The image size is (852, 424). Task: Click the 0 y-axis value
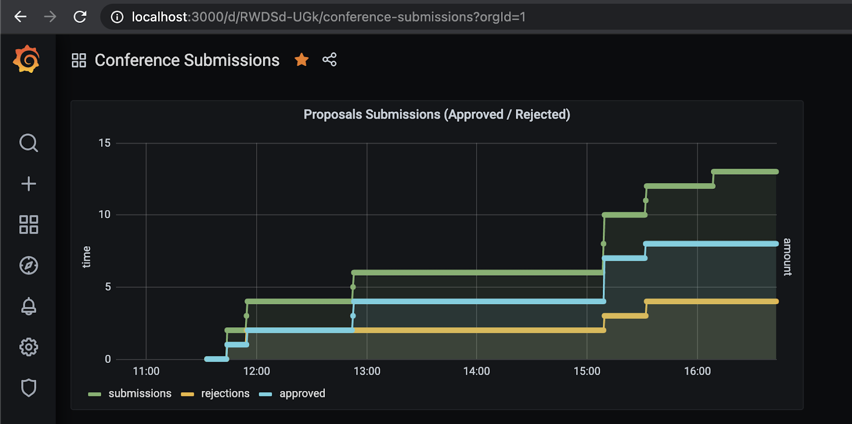[108, 359]
